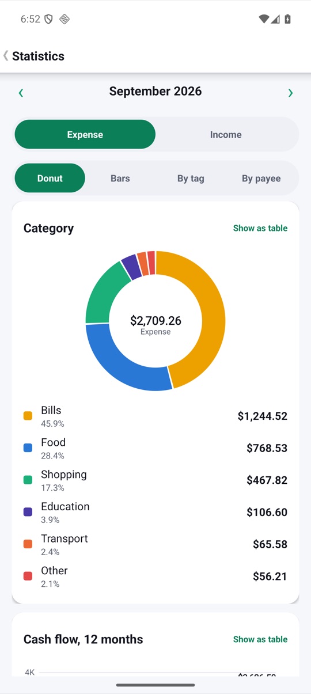Show Category section as table
The image size is (311, 694).
pos(260,228)
